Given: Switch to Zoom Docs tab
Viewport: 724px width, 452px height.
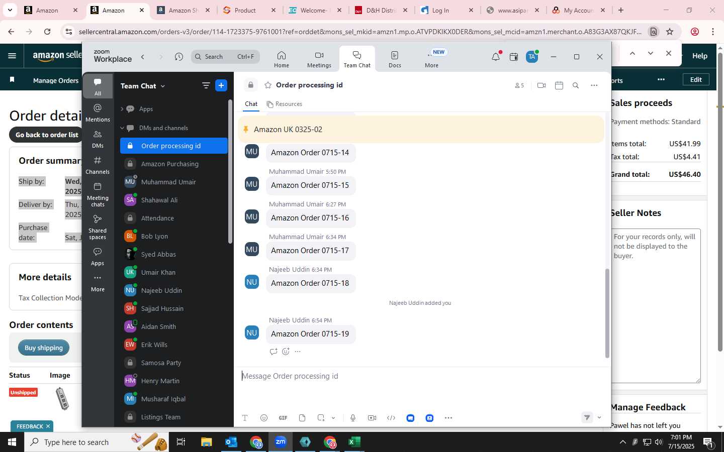Looking at the screenshot, I should coord(395,59).
